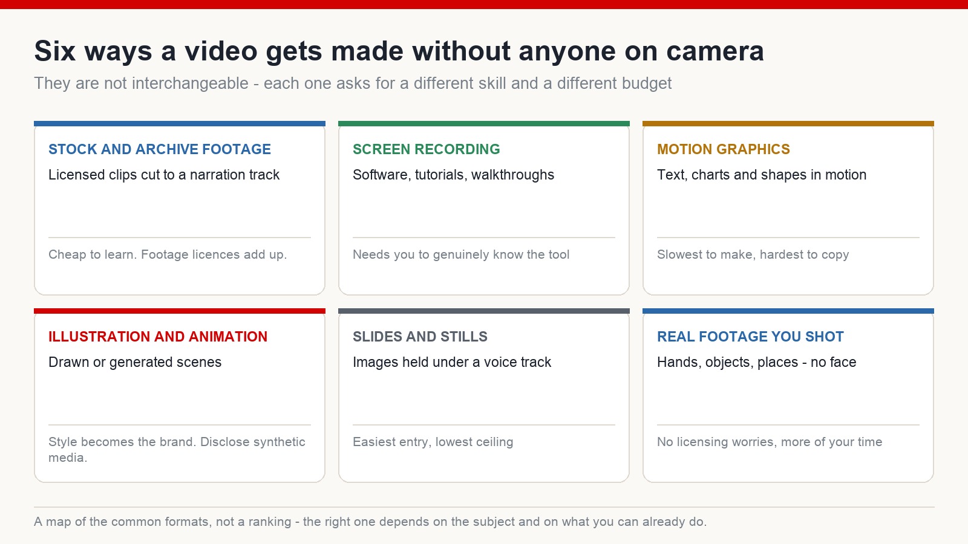Image resolution: width=968 pixels, height=544 pixels.
Task: Click 'Text, charts and shapes in motion'
Action: (762, 175)
